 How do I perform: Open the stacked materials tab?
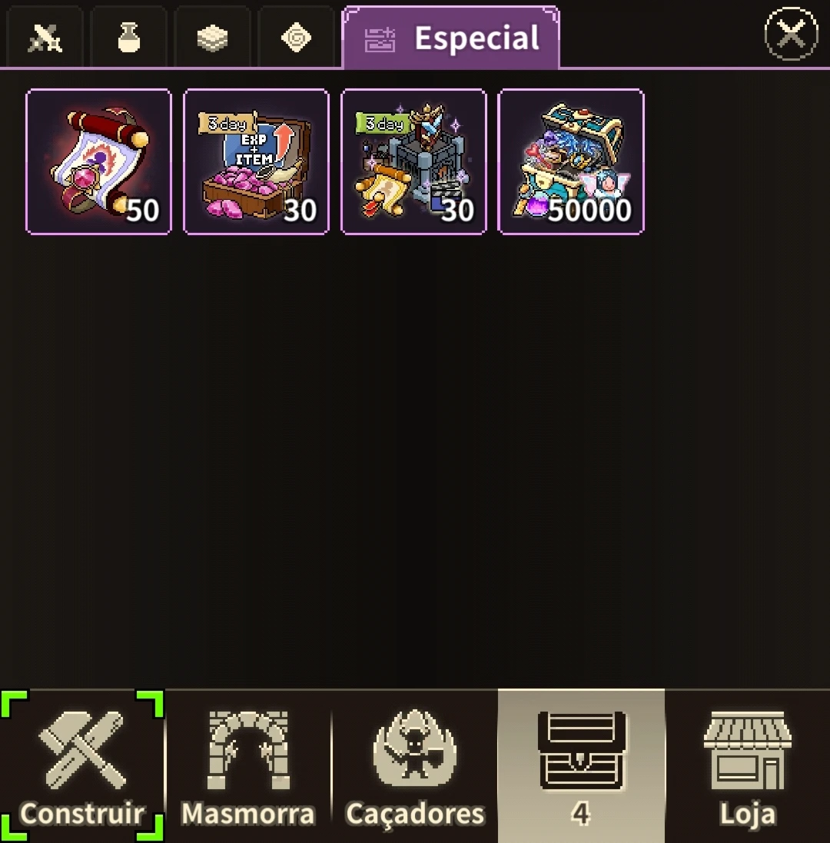212,38
